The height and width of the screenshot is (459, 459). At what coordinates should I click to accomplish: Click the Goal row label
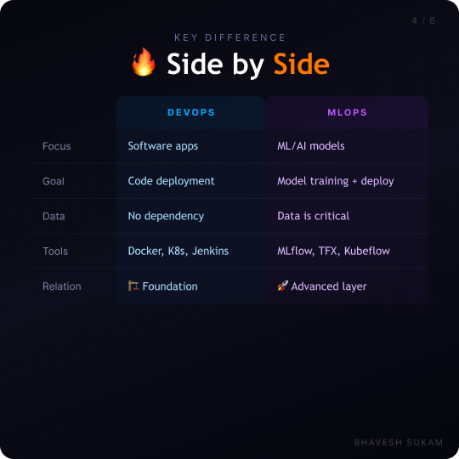coord(54,181)
